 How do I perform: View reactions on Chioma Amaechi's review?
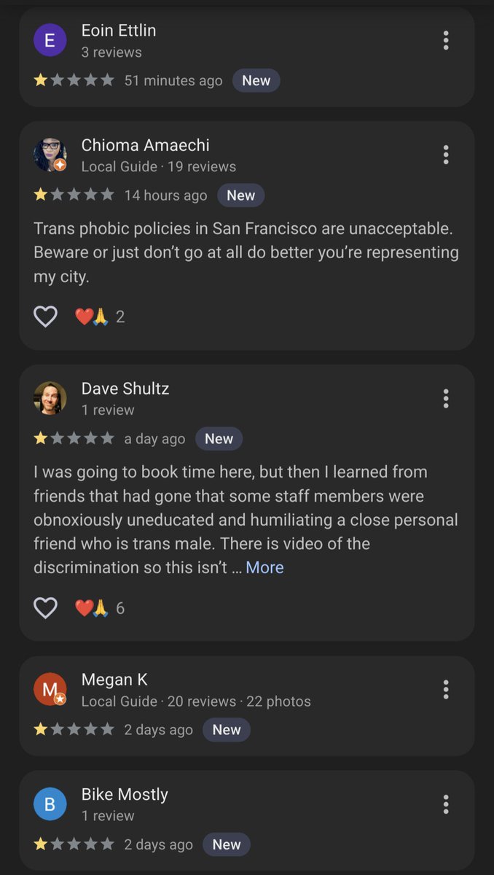(x=99, y=316)
